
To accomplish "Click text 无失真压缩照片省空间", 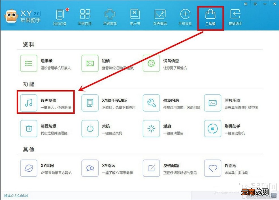I will pos(241,107).
